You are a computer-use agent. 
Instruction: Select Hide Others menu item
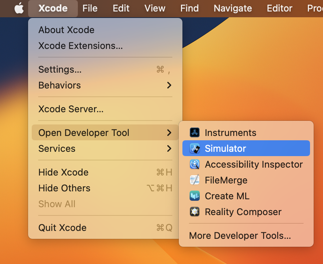[64, 188]
